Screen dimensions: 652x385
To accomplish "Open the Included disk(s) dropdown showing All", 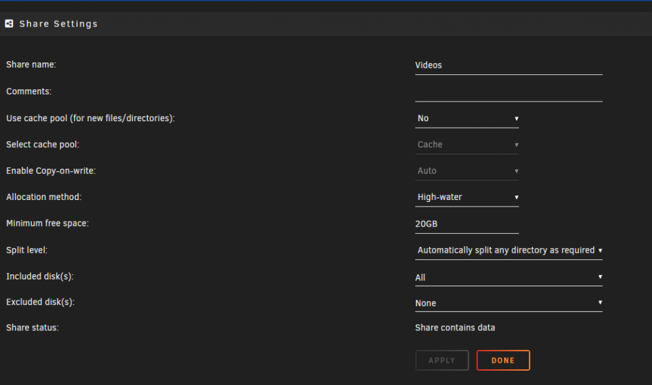I will coord(509,277).
